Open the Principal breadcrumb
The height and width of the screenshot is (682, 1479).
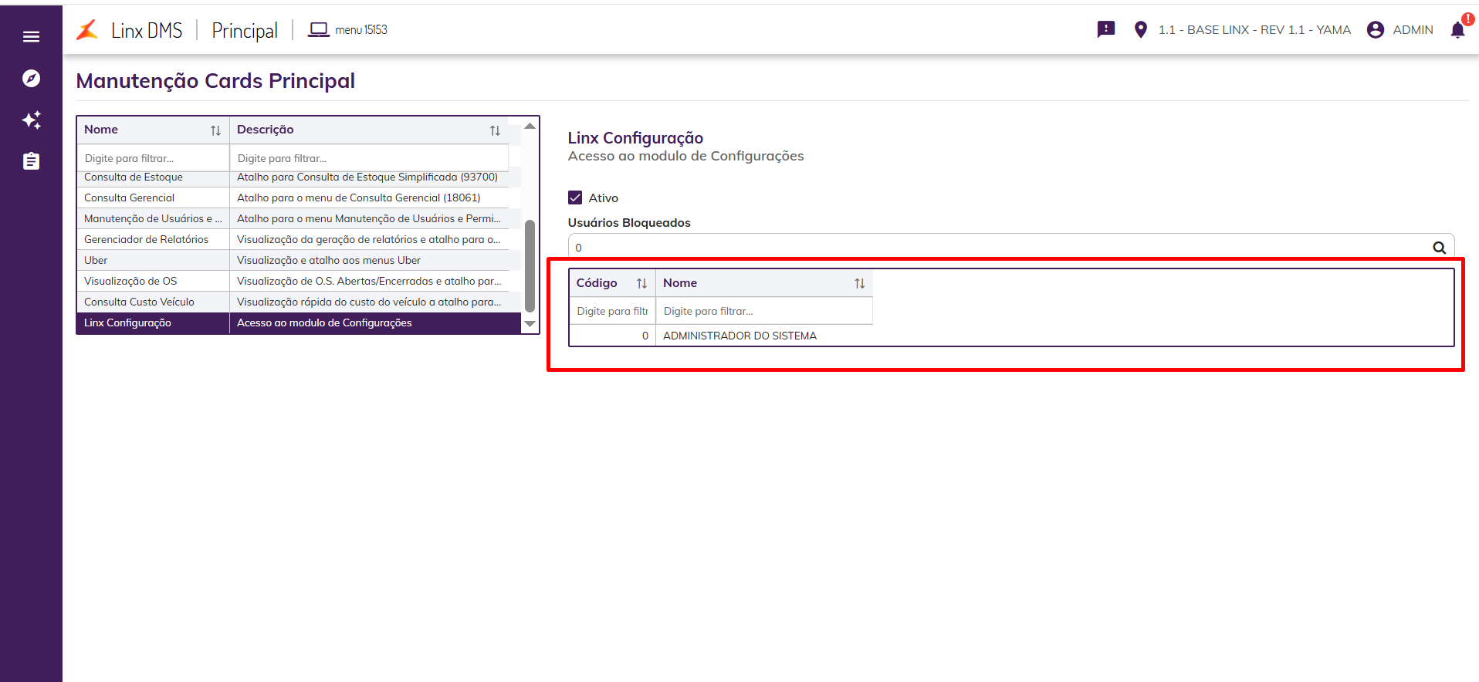pyautogui.click(x=245, y=30)
